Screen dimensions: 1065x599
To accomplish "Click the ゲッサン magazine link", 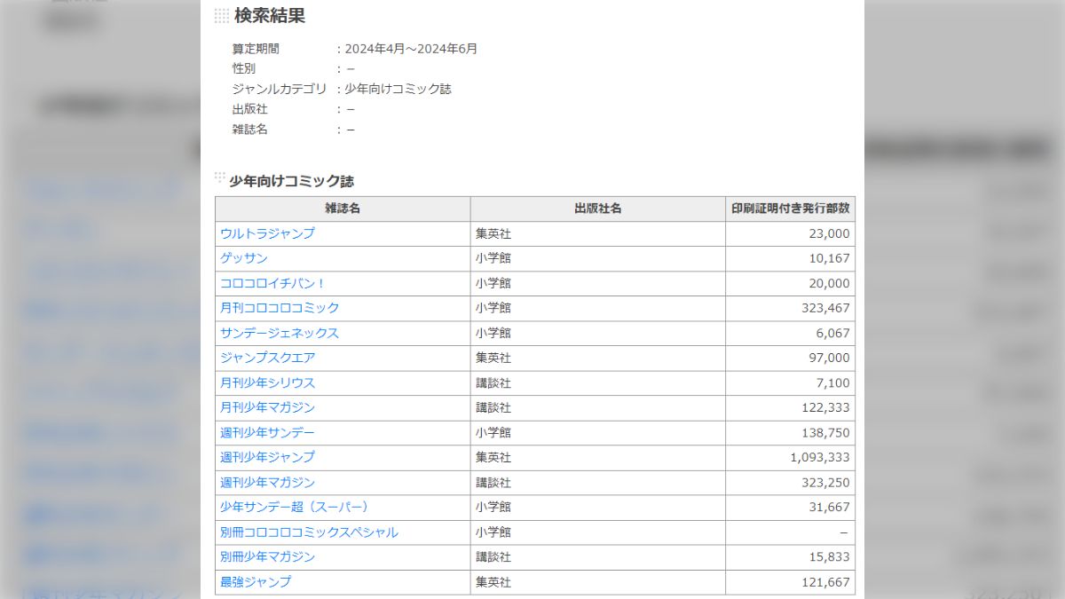I will point(244,258).
